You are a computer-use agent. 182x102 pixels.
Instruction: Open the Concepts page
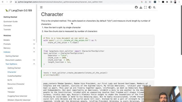(7, 25)
